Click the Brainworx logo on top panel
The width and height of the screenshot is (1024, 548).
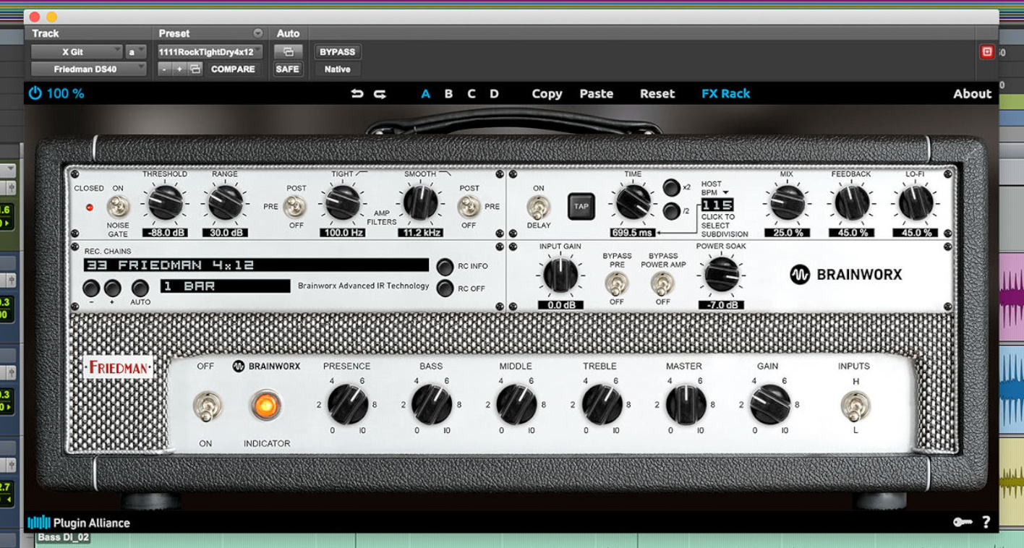(x=846, y=275)
